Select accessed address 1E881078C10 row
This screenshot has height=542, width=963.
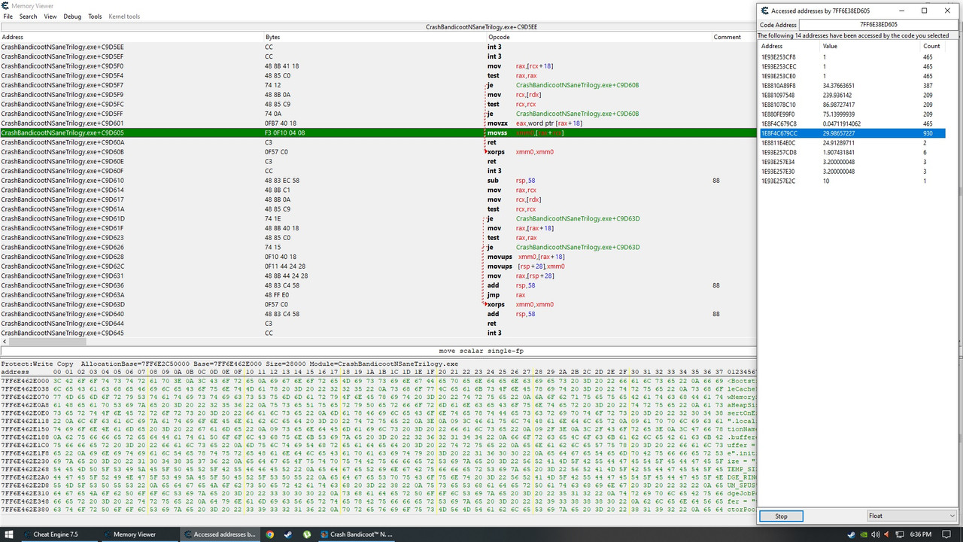852,105
